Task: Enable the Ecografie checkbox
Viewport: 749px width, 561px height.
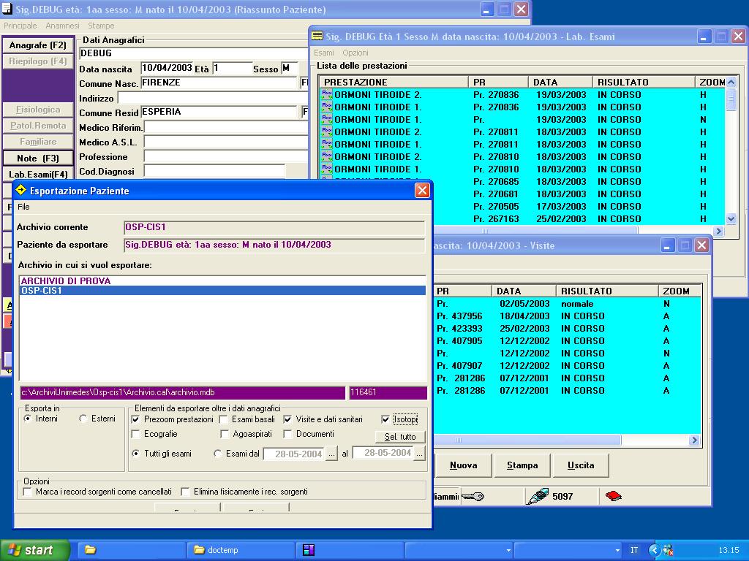Action: (x=135, y=434)
